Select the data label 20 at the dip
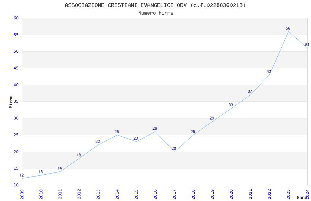Screen dimensions: 311x201 pos(174,148)
